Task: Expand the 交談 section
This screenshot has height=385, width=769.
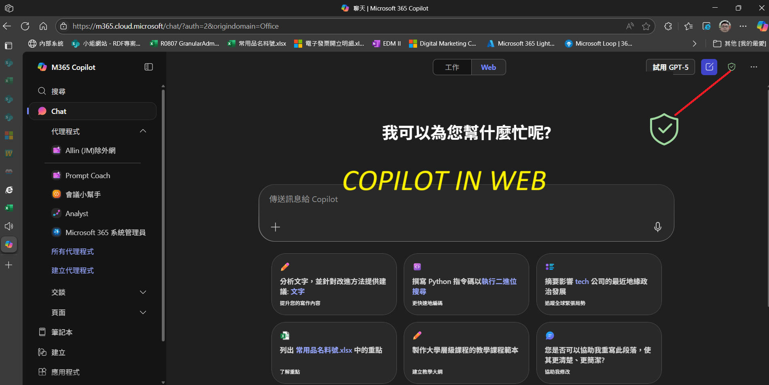Action: (143, 292)
